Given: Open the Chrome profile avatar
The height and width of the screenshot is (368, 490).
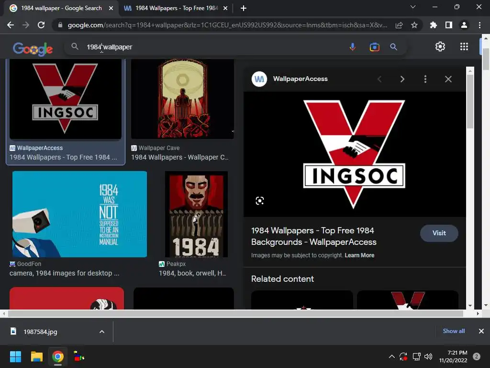Looking at the screenshot, I should [464, 25].
